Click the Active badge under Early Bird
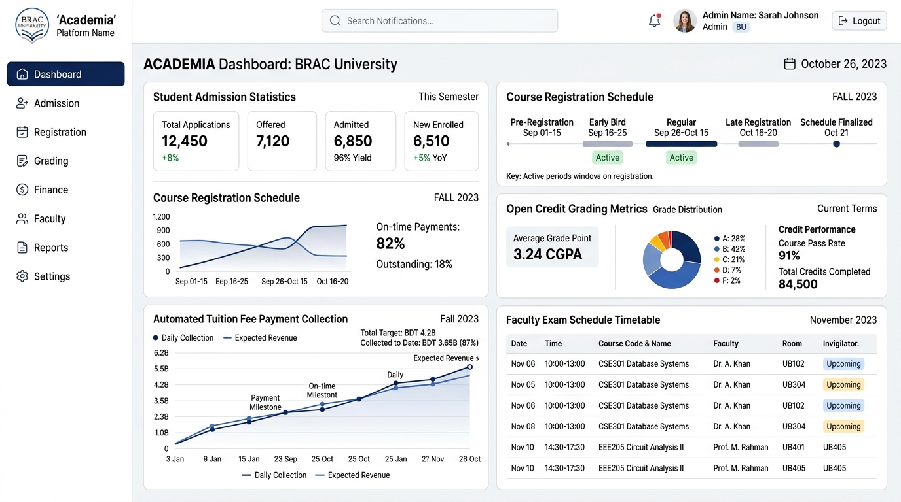Viewport: 901px width, 502px height. (x=608, y=158)
